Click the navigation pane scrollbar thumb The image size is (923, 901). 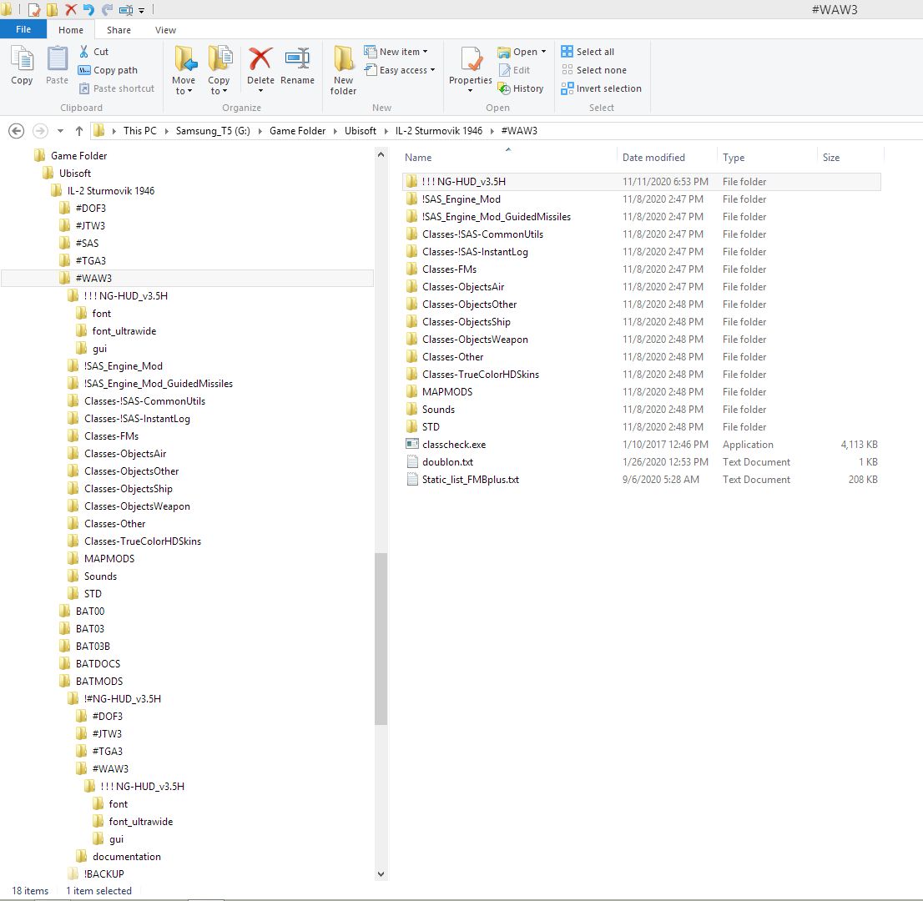381,639
